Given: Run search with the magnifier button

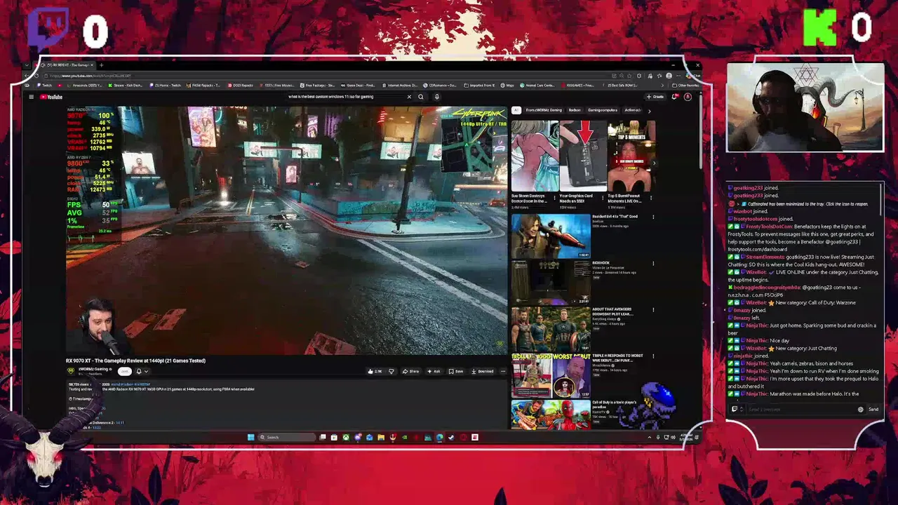Looking at the screenshot, I should click(421, 97).
